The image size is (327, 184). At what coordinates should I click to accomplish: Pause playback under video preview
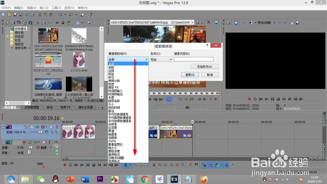272,99
